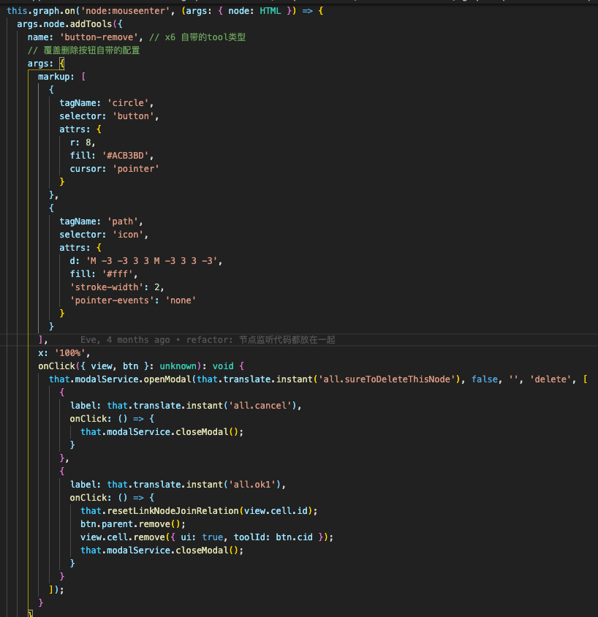Click the 'node:mouseenter' event string

(125, 11)
